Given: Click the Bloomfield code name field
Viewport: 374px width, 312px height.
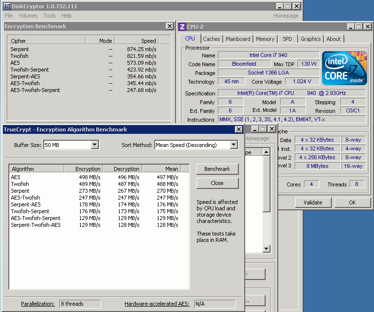Looking at the screenshot, I should [244, 64].
